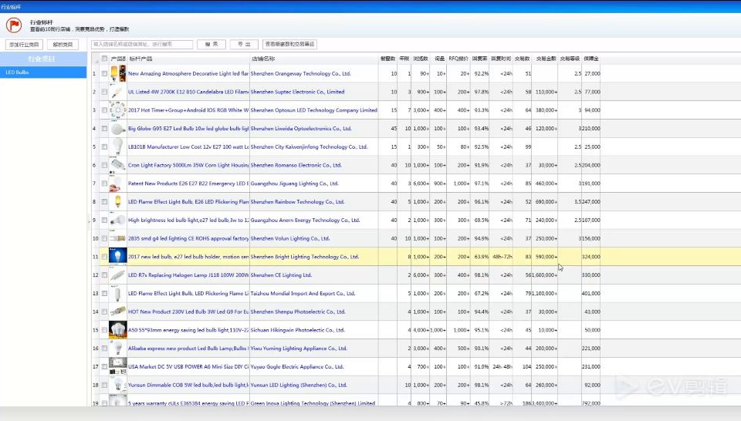This screenshot has width=741, height=421.
Task: Sort by the RFQ column header
Action: pos(458,59)
